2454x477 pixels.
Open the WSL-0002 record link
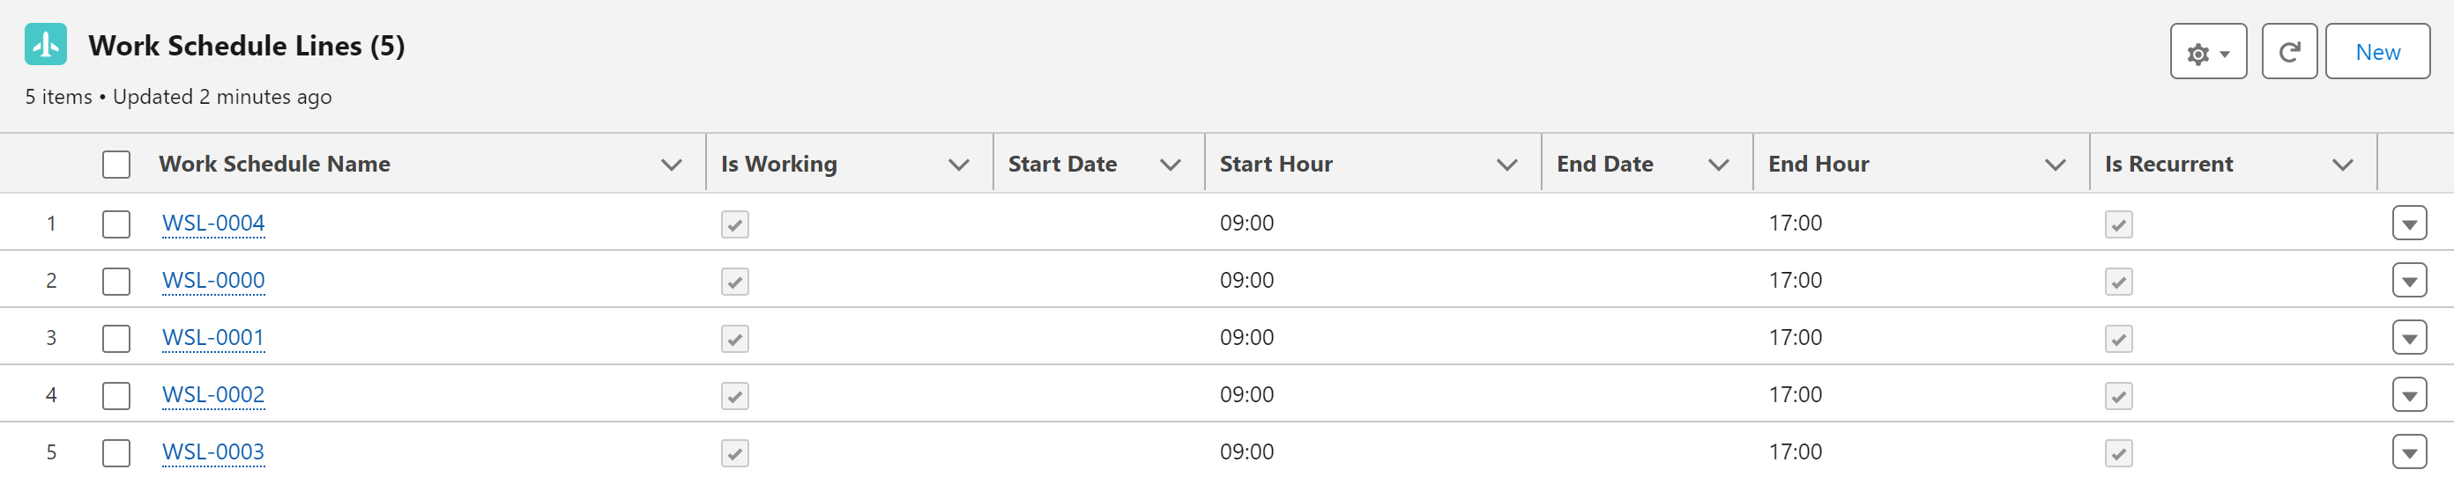click(213, 394)
